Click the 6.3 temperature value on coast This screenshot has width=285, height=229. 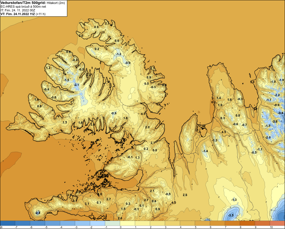213,102
